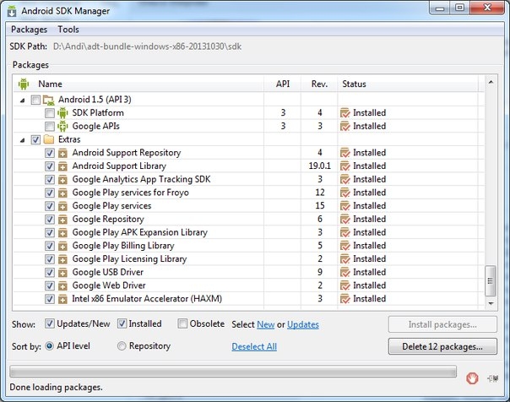Click the Install packages button
Screen dimensions: 510x402
442,324
